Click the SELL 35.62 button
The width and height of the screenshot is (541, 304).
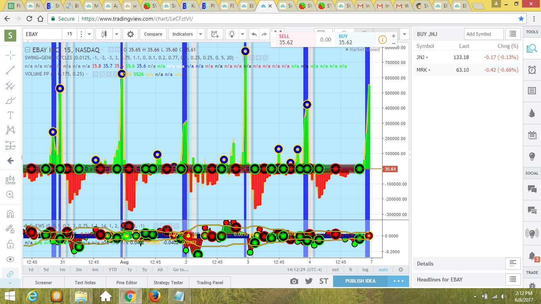pyautogui.click(x=293, y=39)
